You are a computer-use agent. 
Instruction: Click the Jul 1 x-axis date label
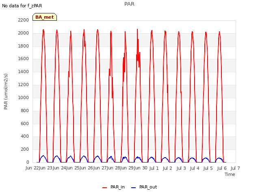click(x=154, y=168)
